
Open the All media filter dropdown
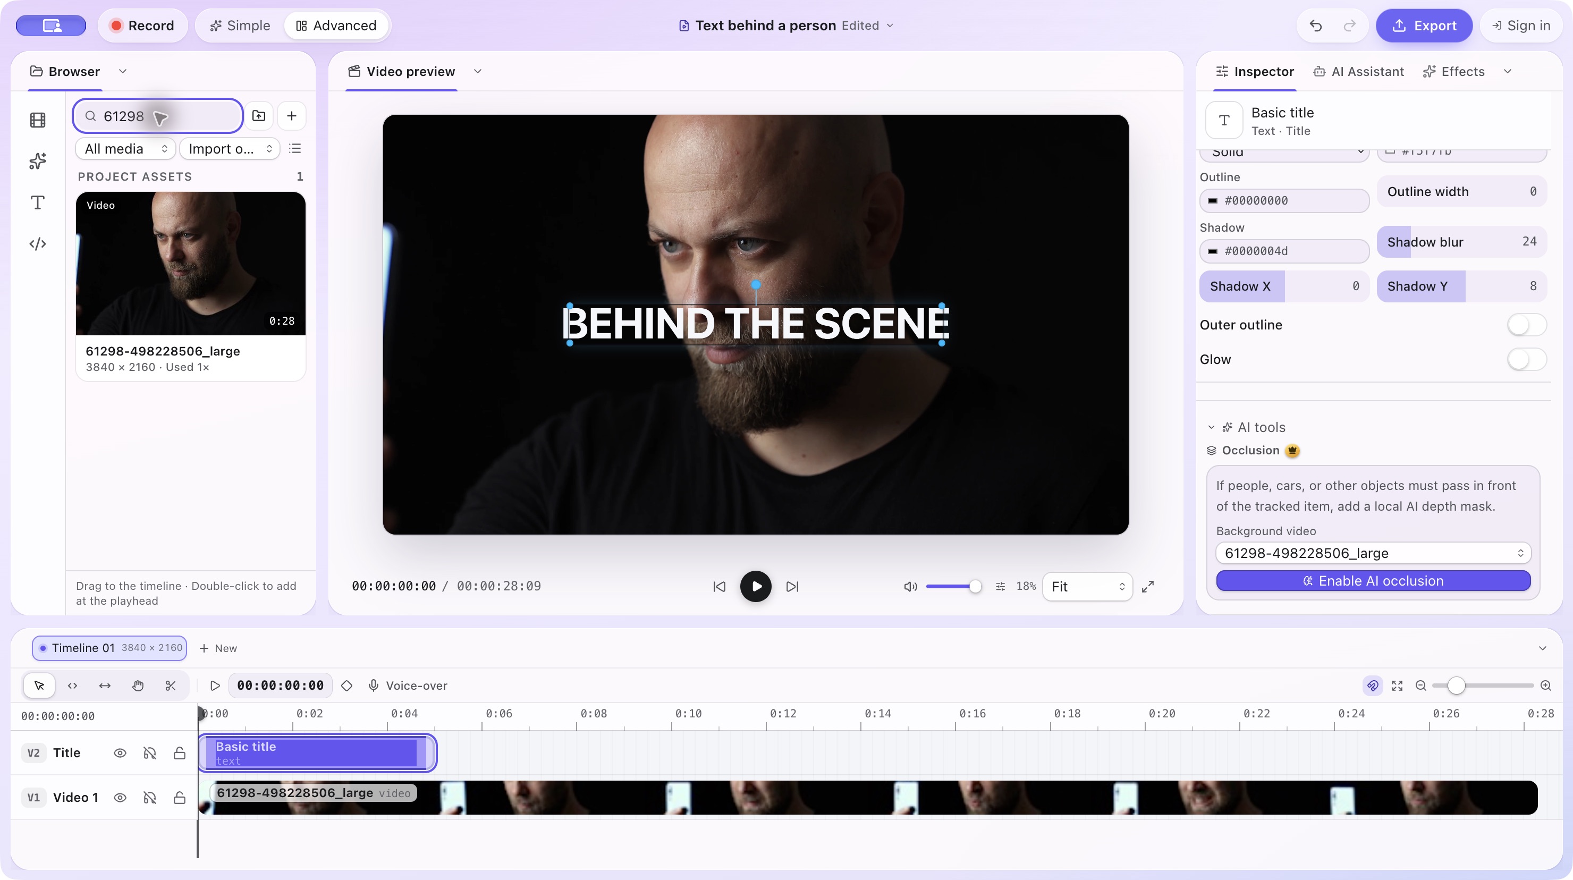click(x=126, y=148)
